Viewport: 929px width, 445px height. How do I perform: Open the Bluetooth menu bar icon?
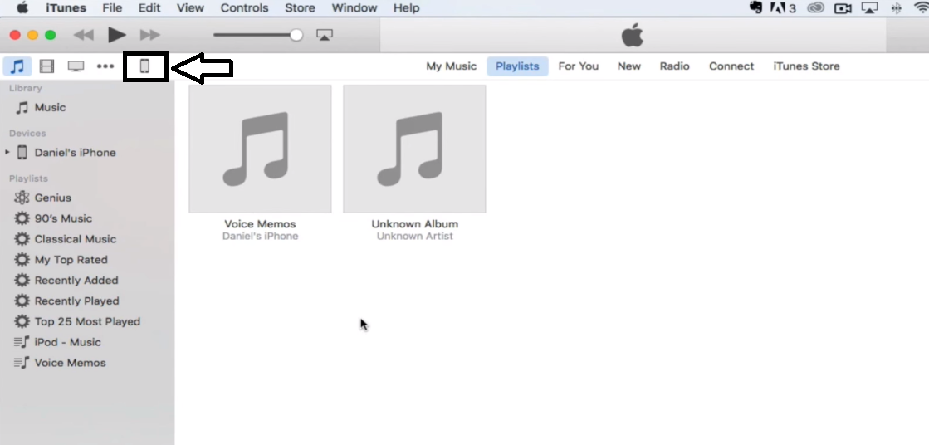897,7
